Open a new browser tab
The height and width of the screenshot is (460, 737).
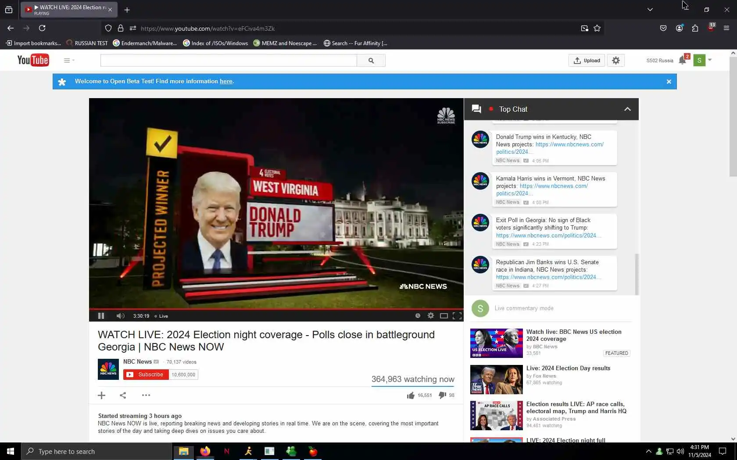coord(127,10)
